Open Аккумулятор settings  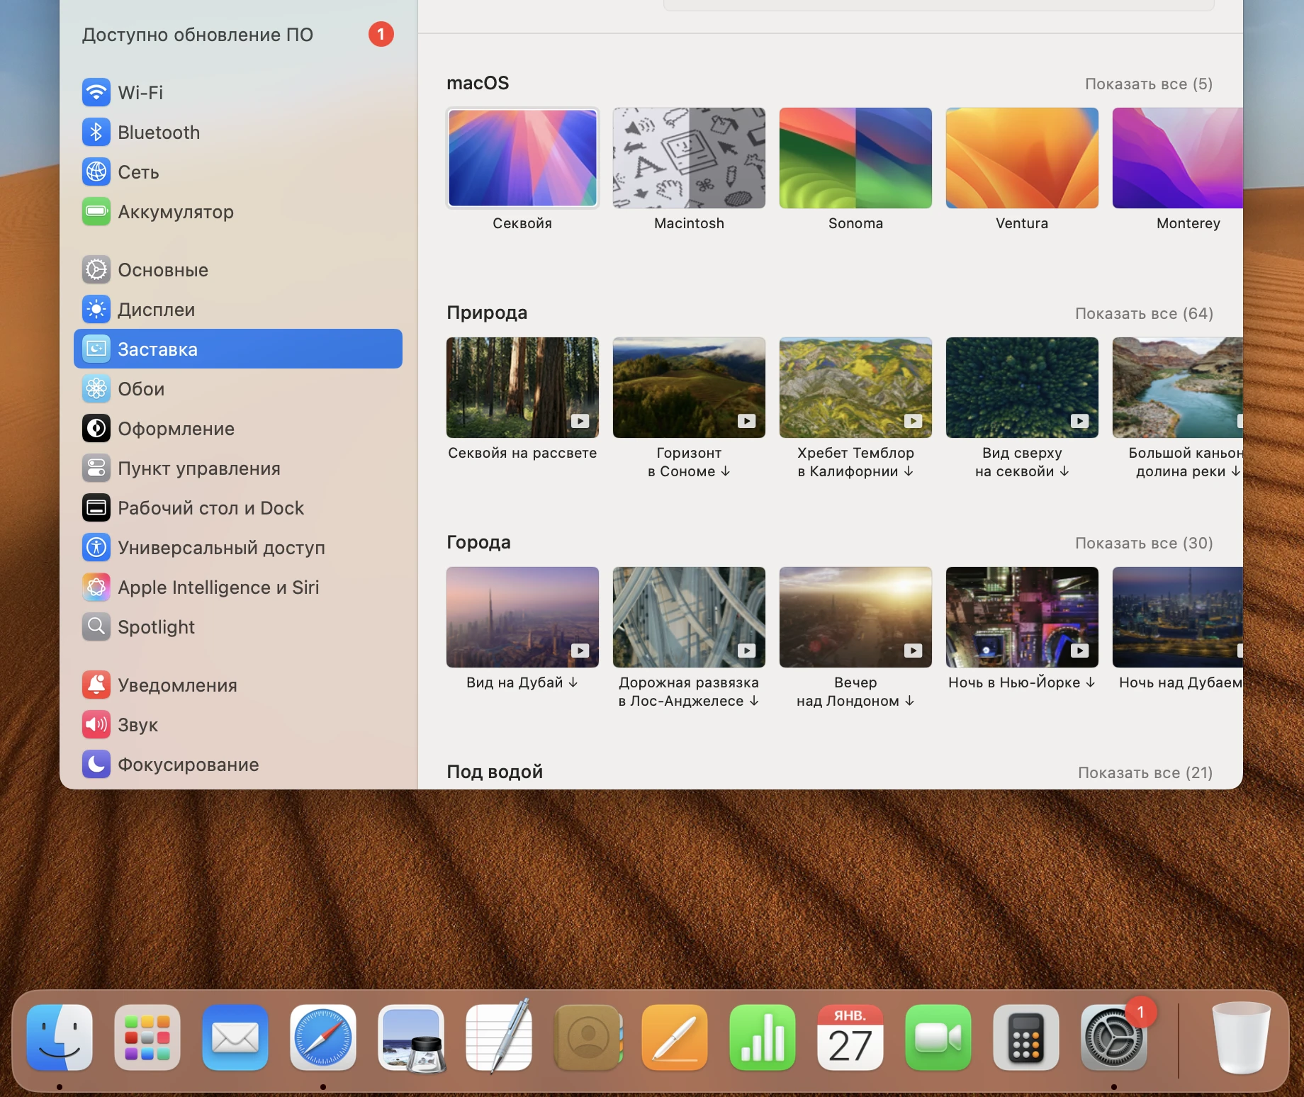[237, 212]
